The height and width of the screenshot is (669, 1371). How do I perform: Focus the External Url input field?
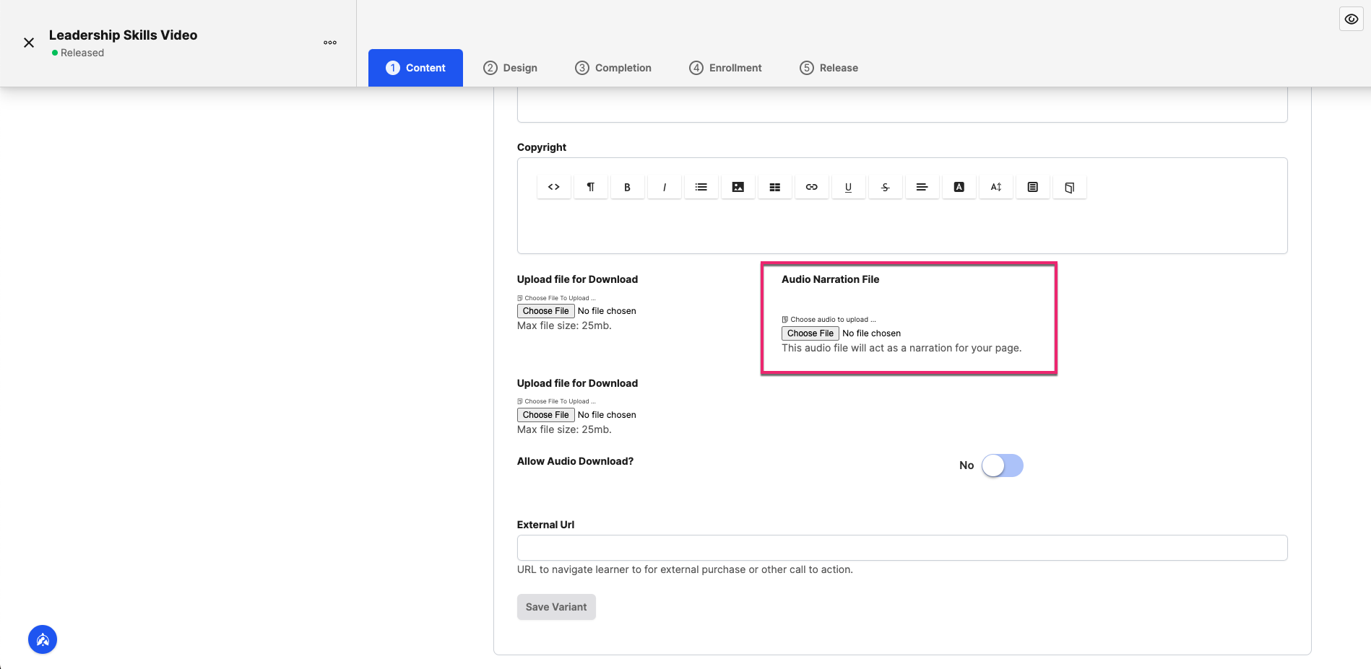[902, 548]
